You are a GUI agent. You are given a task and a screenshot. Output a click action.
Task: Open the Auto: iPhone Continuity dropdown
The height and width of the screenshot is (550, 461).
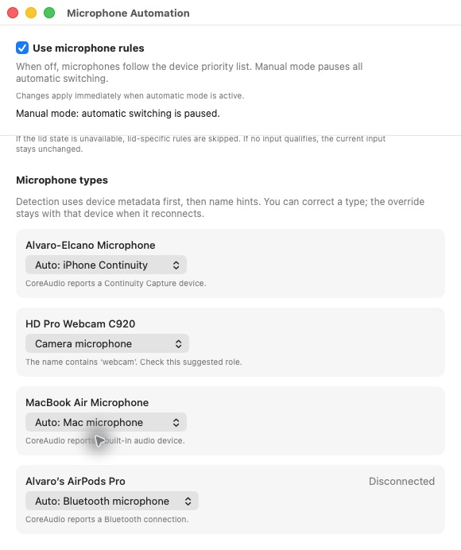click(x=106, y=265)
